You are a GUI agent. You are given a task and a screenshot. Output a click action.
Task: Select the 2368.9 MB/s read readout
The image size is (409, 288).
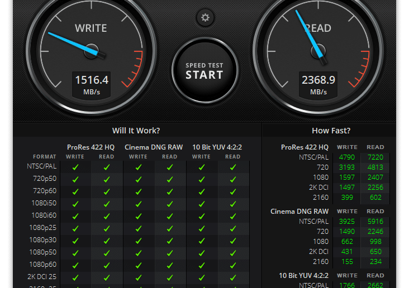coord(318,85)
